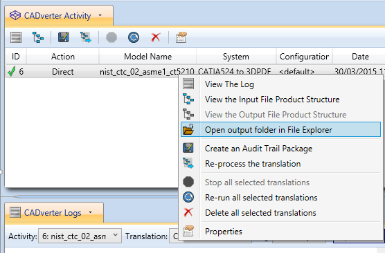
Task: Select View the Input File Product Structure
Action: (x=280, y=100)
